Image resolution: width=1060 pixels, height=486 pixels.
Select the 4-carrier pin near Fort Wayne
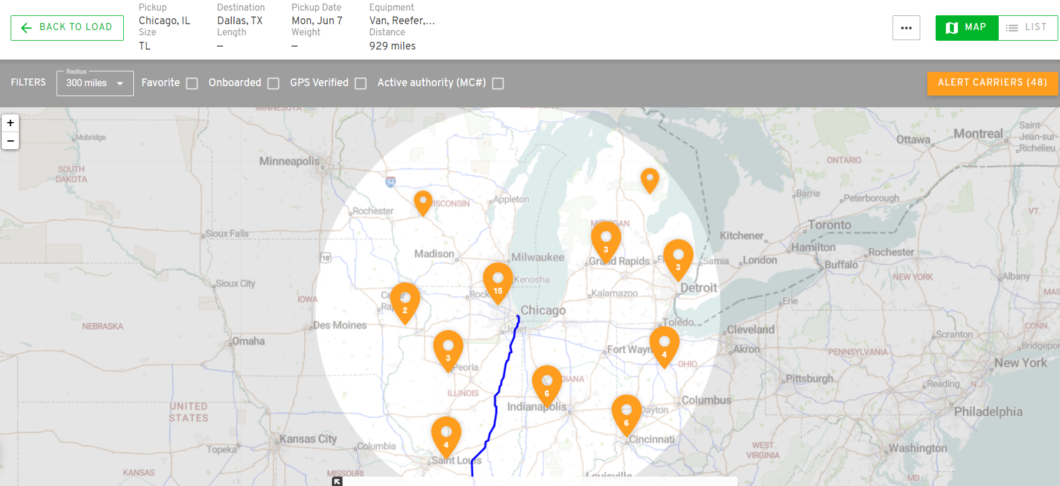[x=664, y=347]
